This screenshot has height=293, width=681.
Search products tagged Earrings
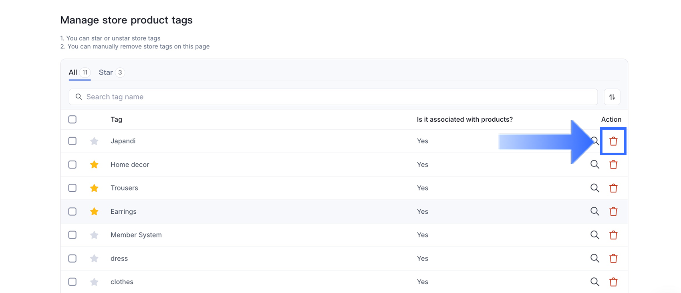(594, 211)
